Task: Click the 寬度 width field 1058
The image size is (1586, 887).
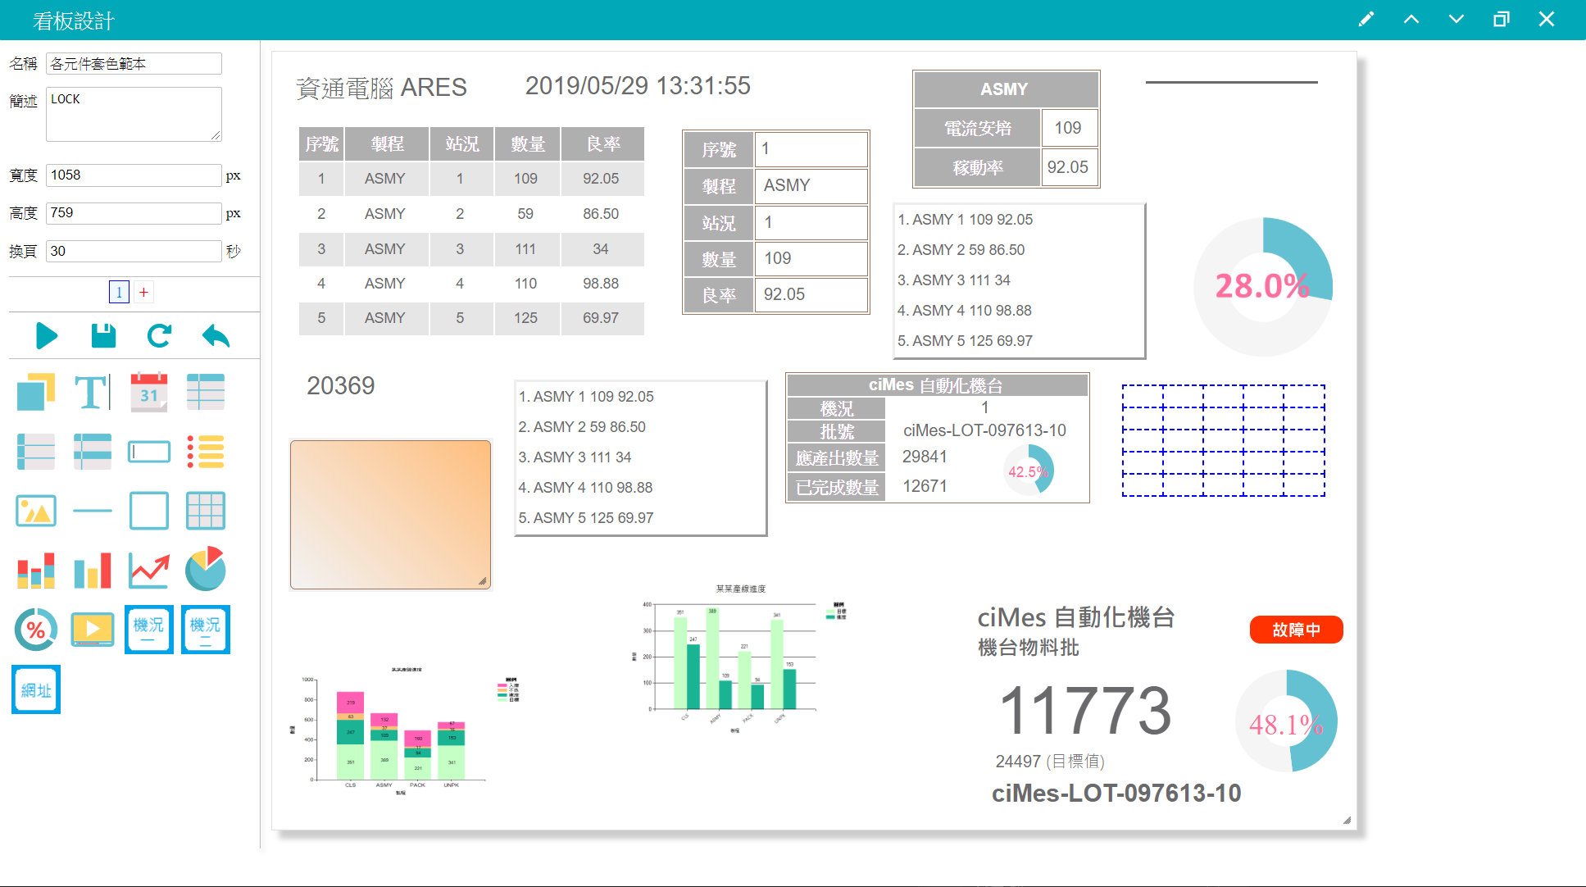Action: (134, 175)
